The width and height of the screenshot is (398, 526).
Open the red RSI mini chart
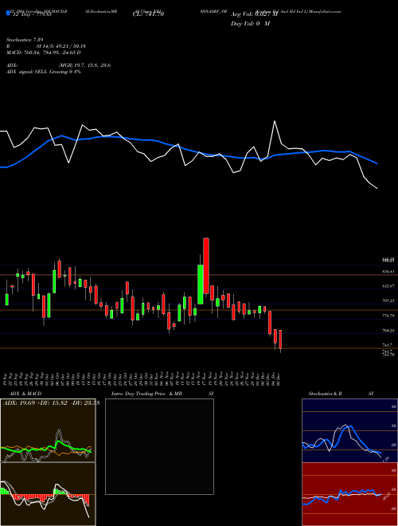[x=349, y=494]
